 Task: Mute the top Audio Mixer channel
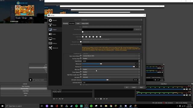187,89
